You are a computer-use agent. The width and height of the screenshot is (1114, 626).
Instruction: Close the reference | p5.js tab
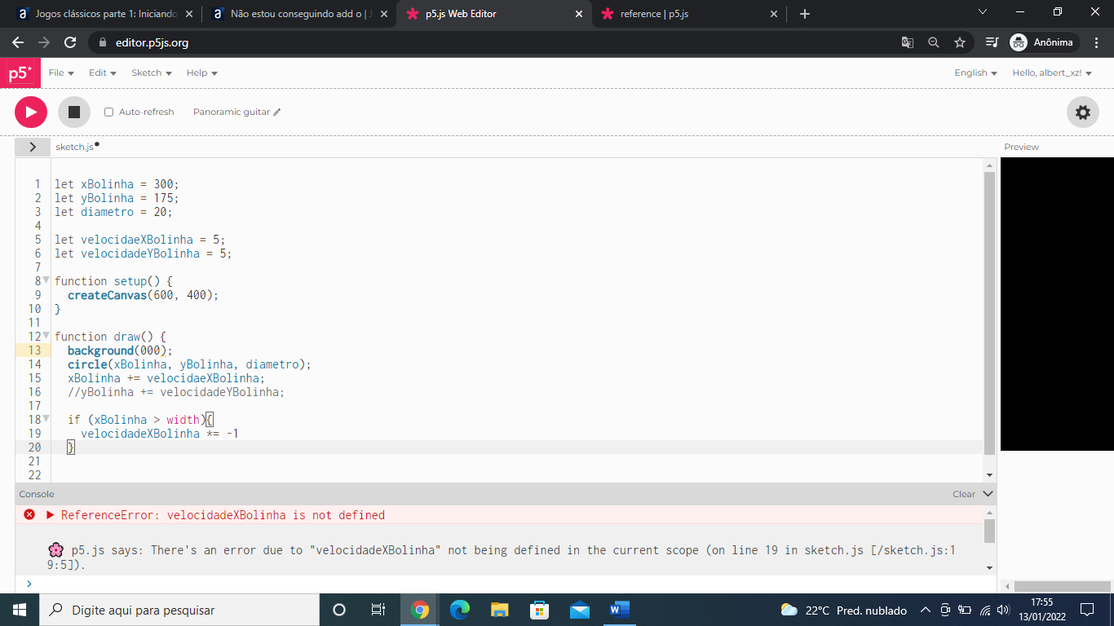tap(773, 14)
